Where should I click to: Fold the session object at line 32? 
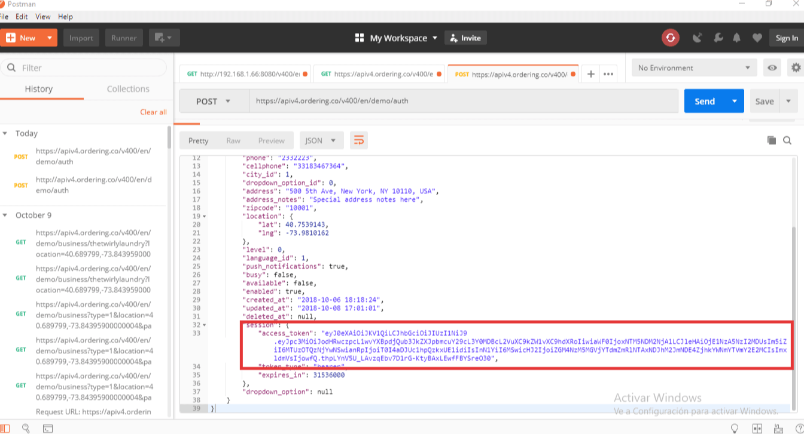tap(205, 325)
